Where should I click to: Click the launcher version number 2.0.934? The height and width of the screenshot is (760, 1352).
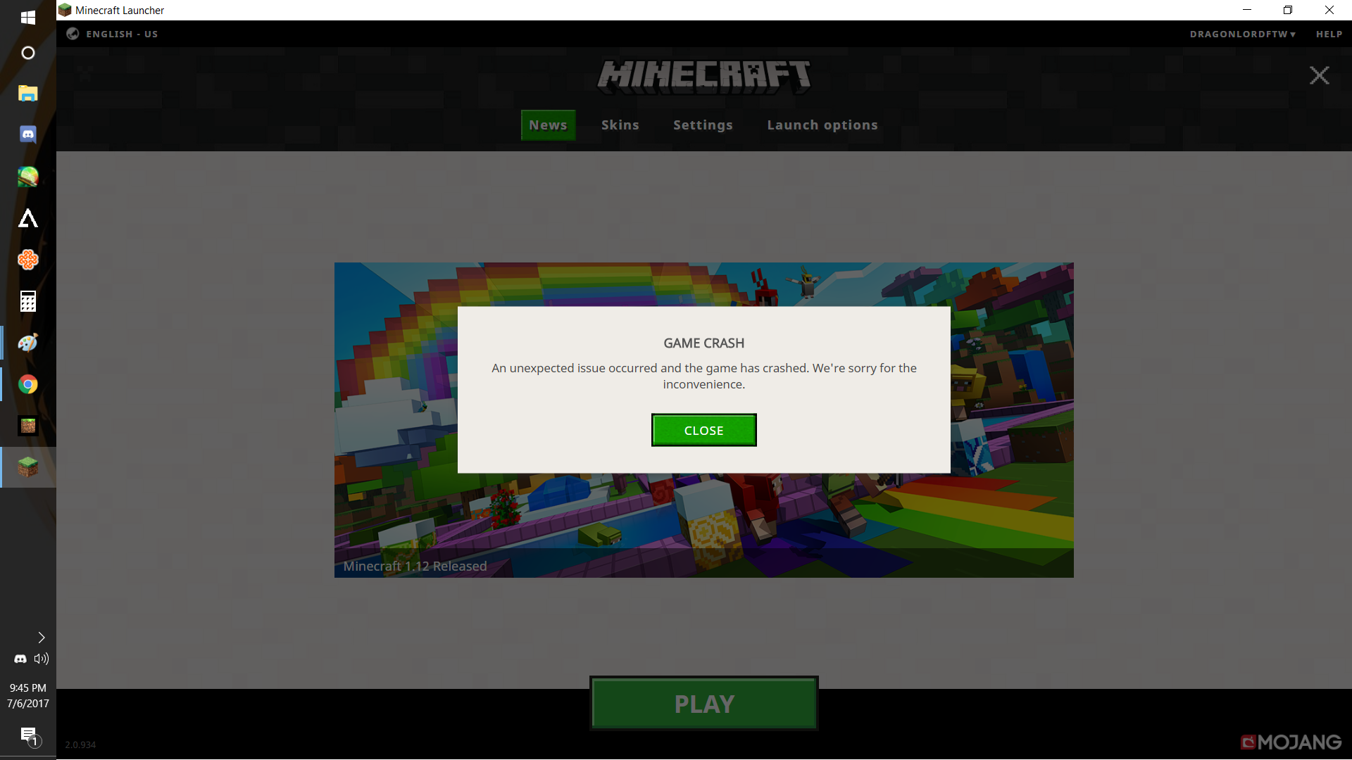tap(80, 745)
